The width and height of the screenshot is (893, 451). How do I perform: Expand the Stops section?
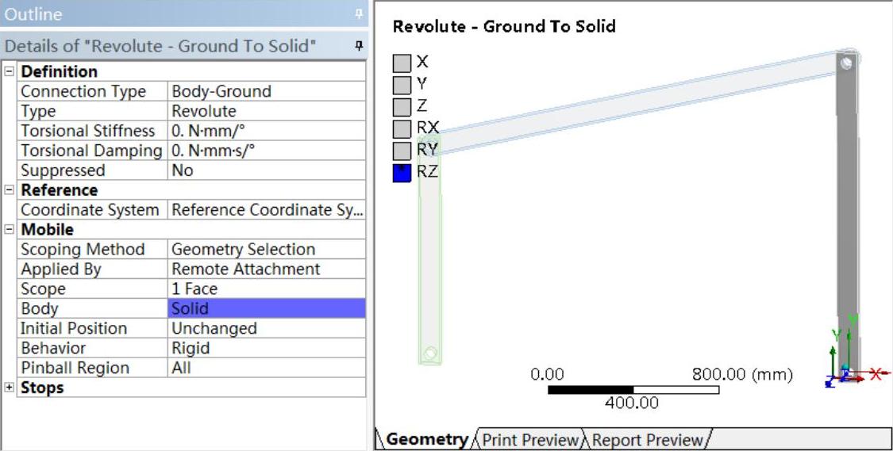pos(9,388)
